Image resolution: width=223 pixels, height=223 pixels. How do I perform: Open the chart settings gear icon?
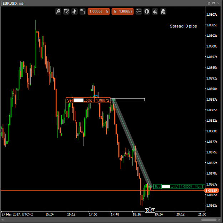[66, 11]
